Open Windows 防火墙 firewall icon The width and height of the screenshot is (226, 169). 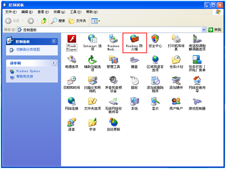coord(134,43)
